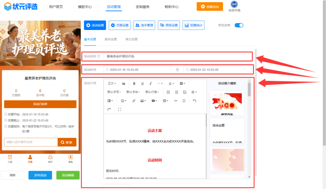Open the 默认行高 line height dropdown
The width and height of the screenshot is (326, 189).
[x=152, y=92]
